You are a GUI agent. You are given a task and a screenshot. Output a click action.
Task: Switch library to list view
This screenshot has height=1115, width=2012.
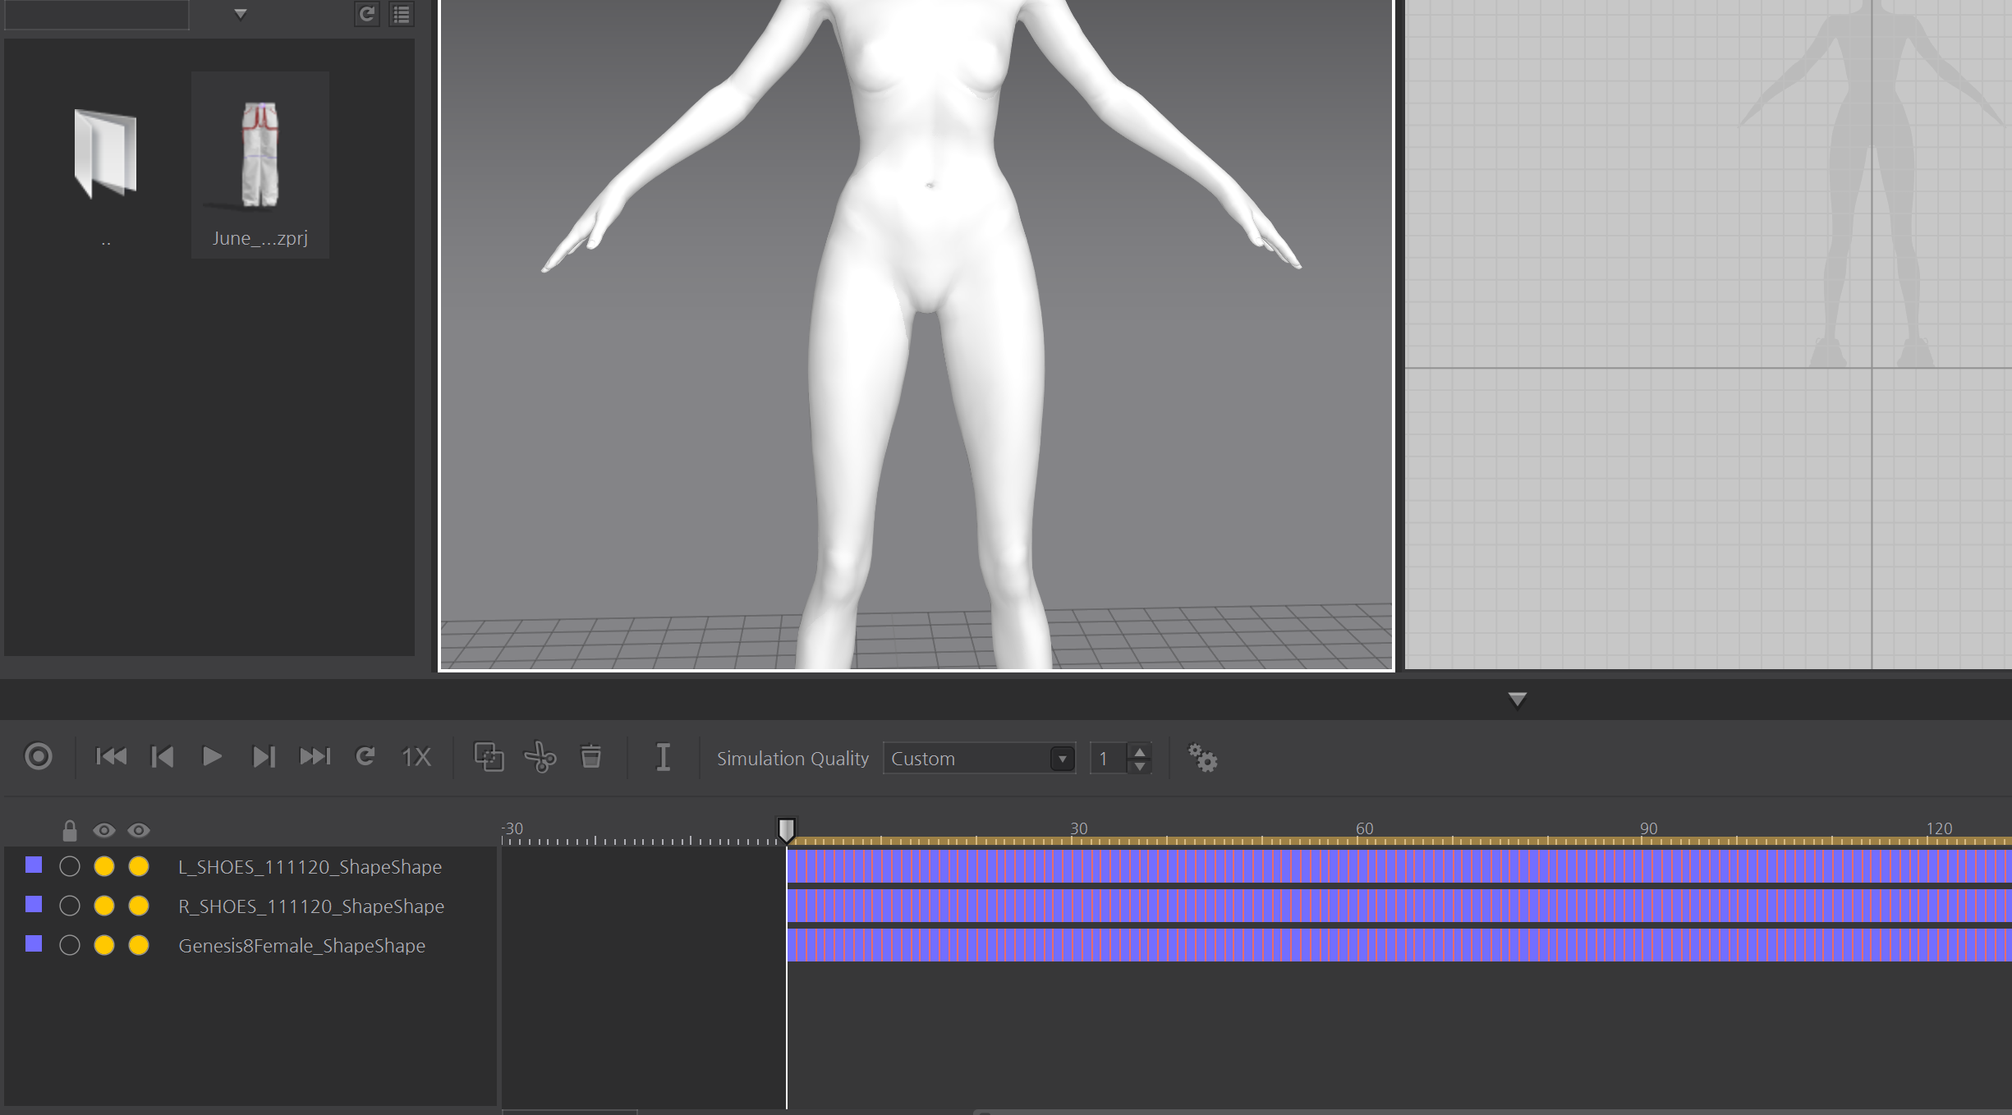(x=402, y=14)
